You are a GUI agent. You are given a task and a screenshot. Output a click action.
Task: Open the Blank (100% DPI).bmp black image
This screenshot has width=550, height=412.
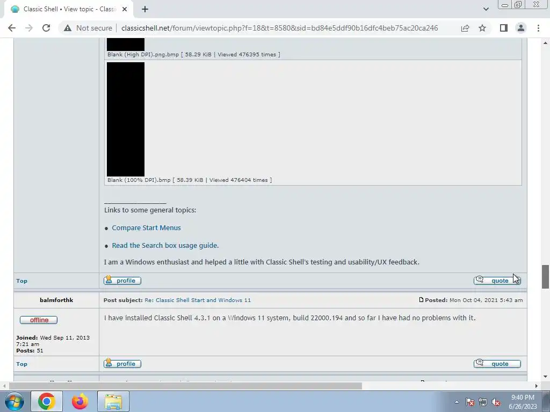(126, 119)
